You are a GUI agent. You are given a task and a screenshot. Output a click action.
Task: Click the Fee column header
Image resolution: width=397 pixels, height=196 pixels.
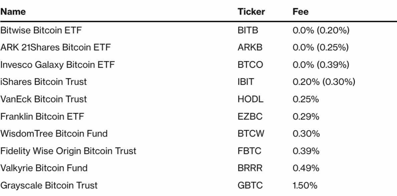pos(301,12)
